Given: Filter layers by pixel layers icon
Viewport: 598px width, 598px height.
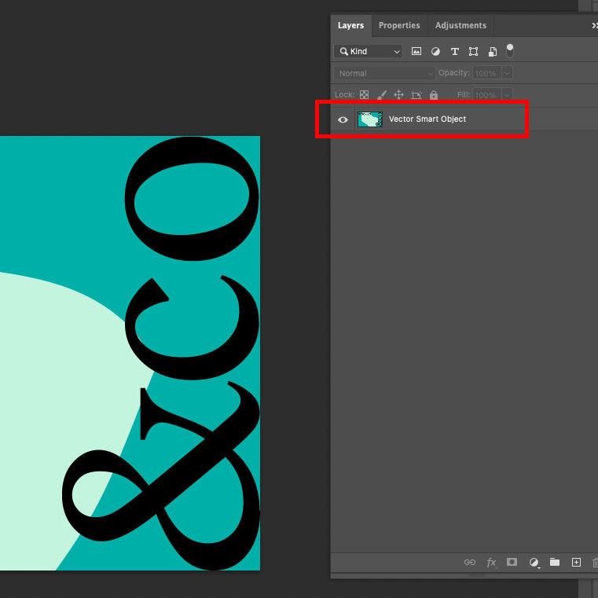Looking at the screenshot, I should pos(416,52).
